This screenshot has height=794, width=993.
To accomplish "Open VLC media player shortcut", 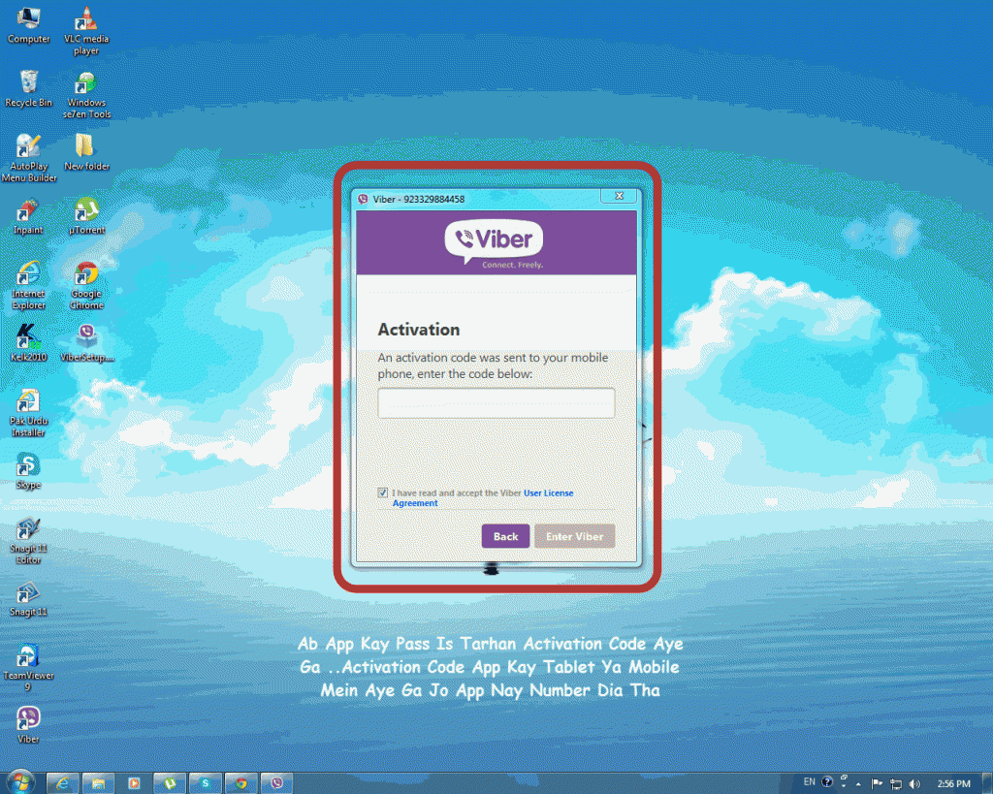I will point(86,31).
